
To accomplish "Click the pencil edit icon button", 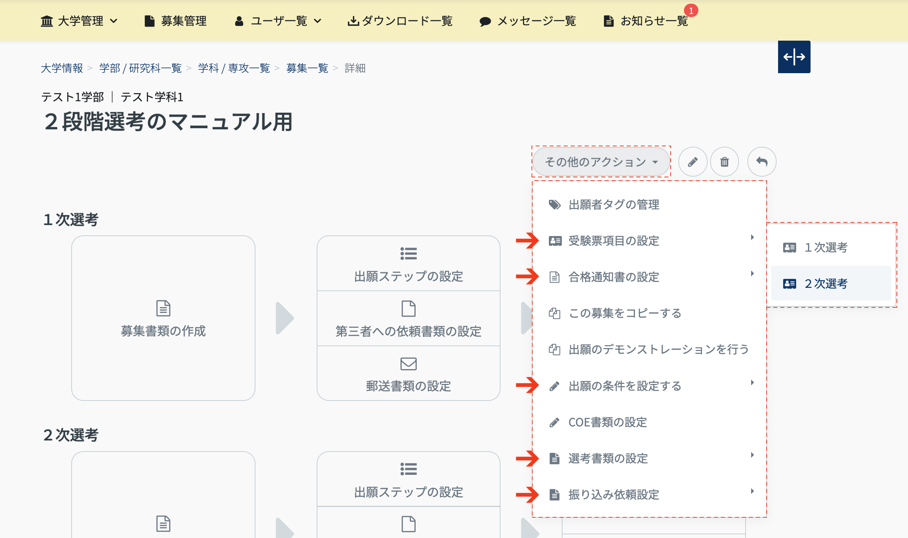I will 692,162.
